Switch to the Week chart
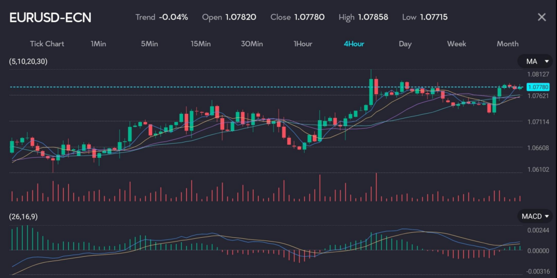 (456, 44)
